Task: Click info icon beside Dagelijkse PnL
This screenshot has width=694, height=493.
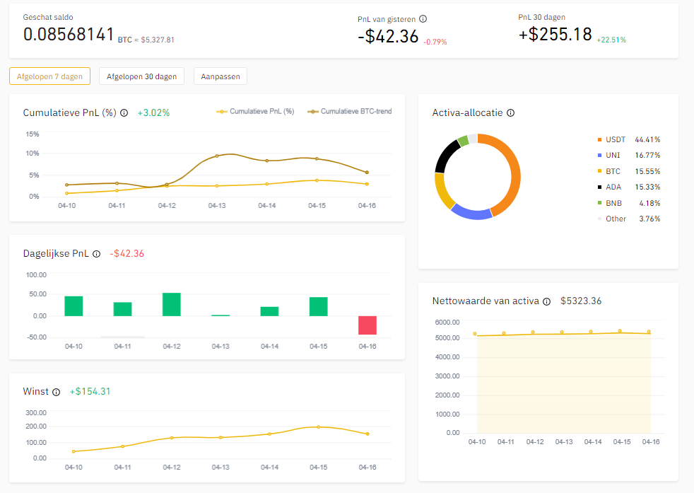Action: coord(96,254)
